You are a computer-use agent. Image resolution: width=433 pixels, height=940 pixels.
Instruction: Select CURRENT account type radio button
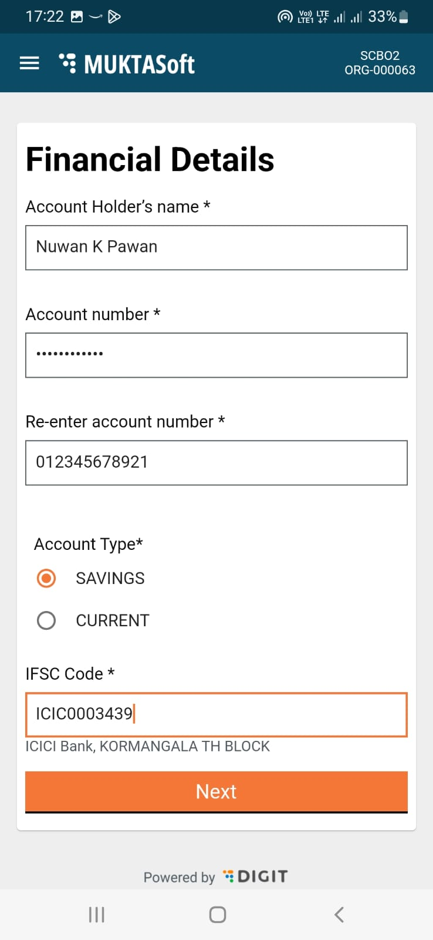pyautogui.click(x=46, y=620)
